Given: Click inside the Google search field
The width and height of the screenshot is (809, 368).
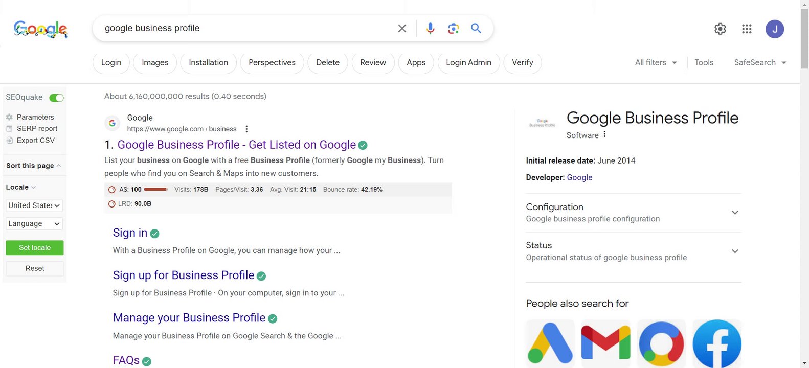Looking at the screenshot, I should tap(245, 28).
